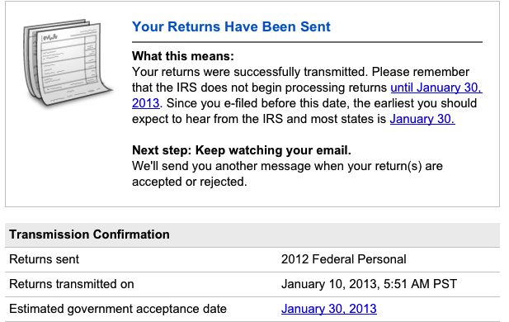The height and width of the screenshot is (322, 509).
Task: Open the estimated acceptance date January 30, 2013 link
Action: click(x=329, y=309)
